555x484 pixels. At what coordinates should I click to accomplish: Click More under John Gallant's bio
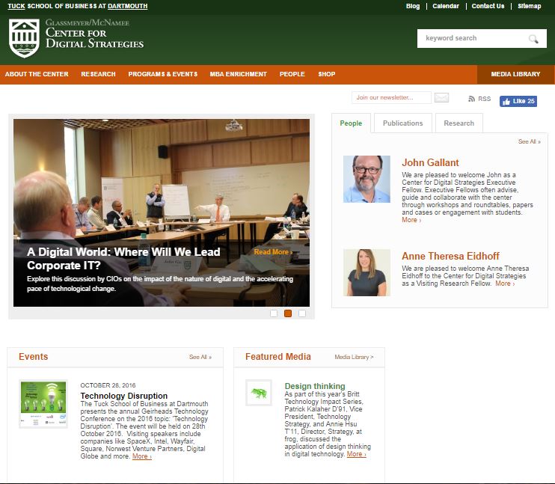pos(411,220)
